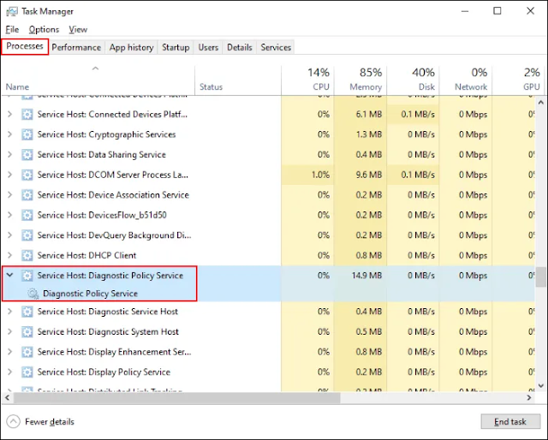Click the horizontal scrollbar thumb
This screenshot has height=440, width=548.
point(177,398)
